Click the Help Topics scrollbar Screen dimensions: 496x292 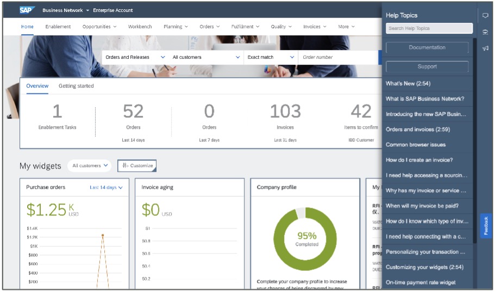(x=474, y=141)
